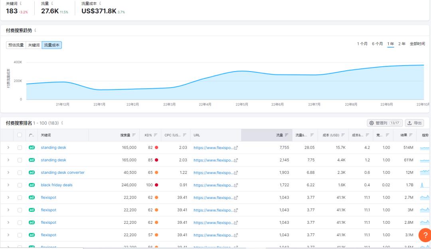Check the box for standing desk converter row
Image resolution: width=431 pixels, height=249 pixels.
pyautogui.click(x=20, y=173)
